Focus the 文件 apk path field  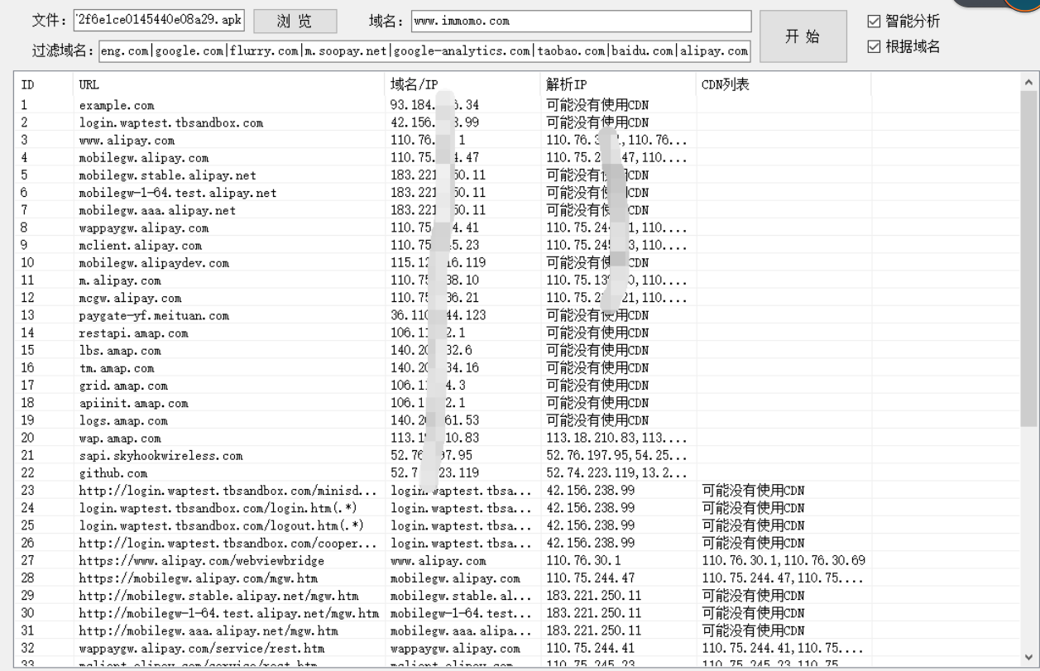(159, 21)
